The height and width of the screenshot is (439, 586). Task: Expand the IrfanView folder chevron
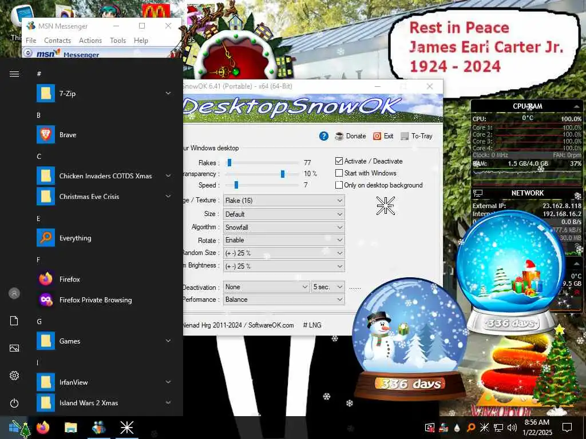point(168,382)
